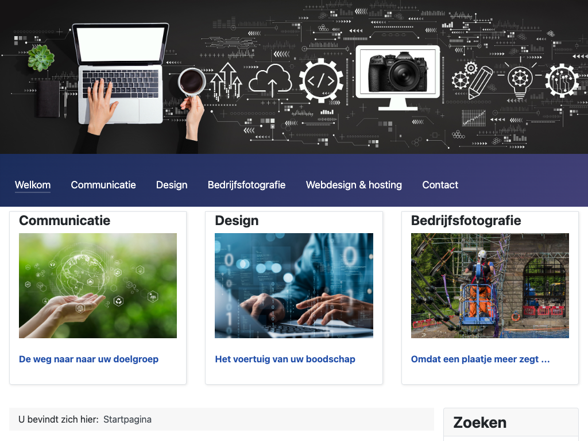Open link 'Omdat een plaatje meer zegt ...'
The height and width of the screenshot is (441, 588).
pyautogui.click(x=481, y=359)
